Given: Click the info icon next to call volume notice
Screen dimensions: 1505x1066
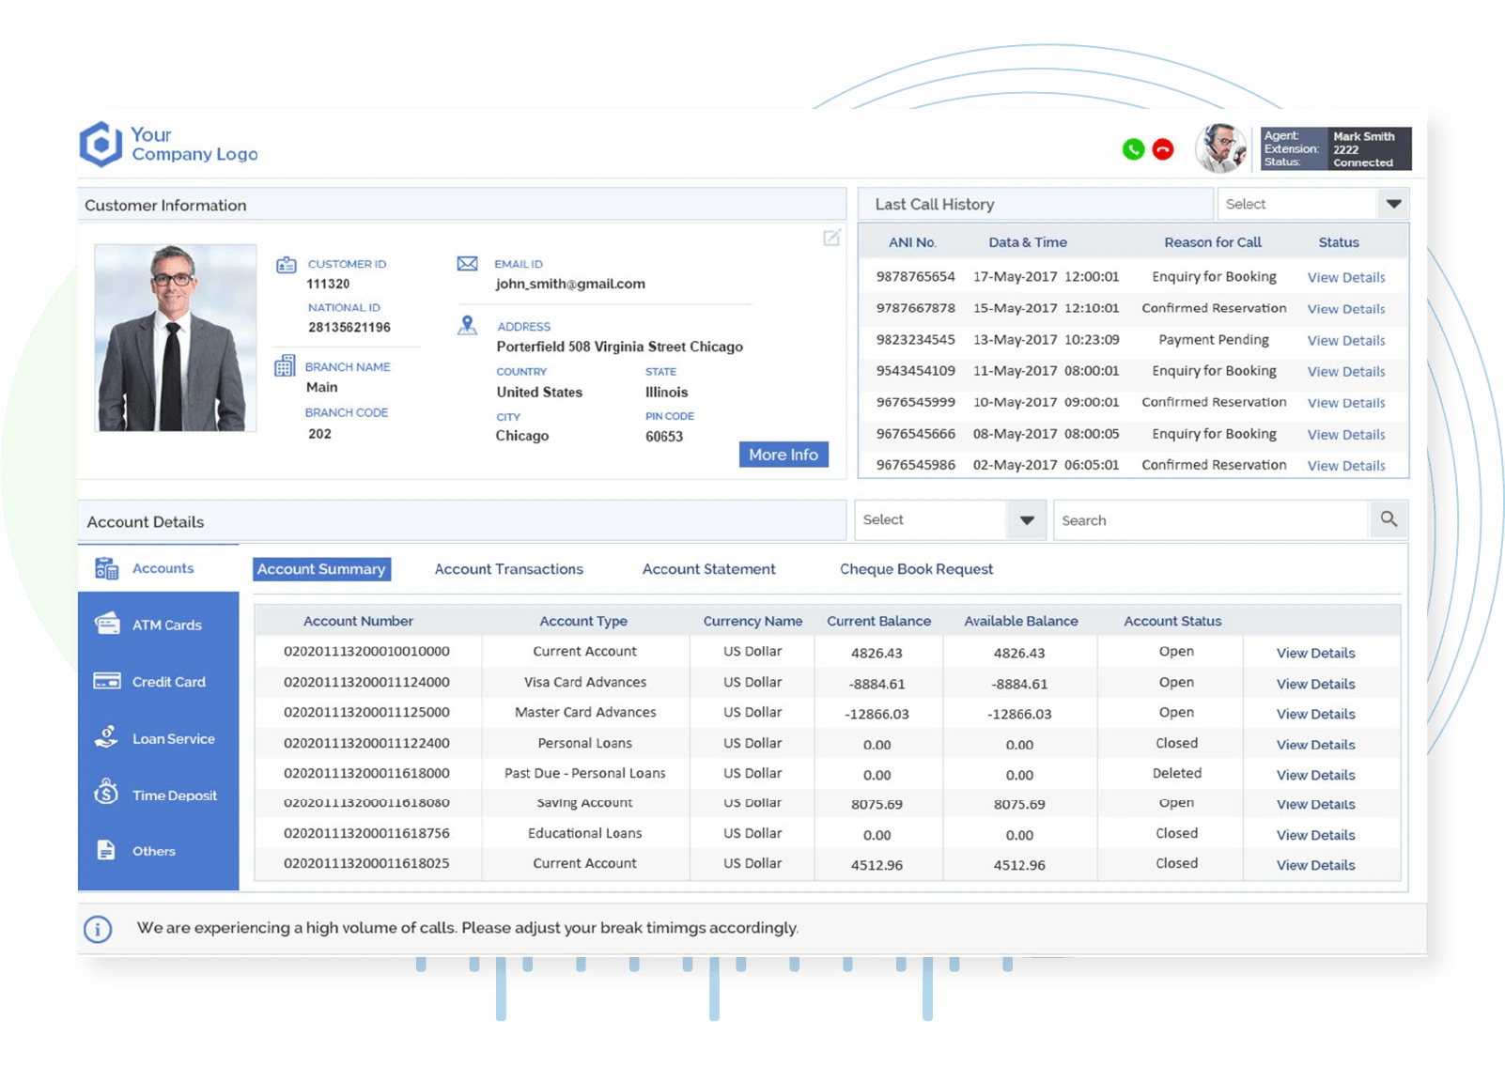Looking at the screenshot, I should pos(98,928).
